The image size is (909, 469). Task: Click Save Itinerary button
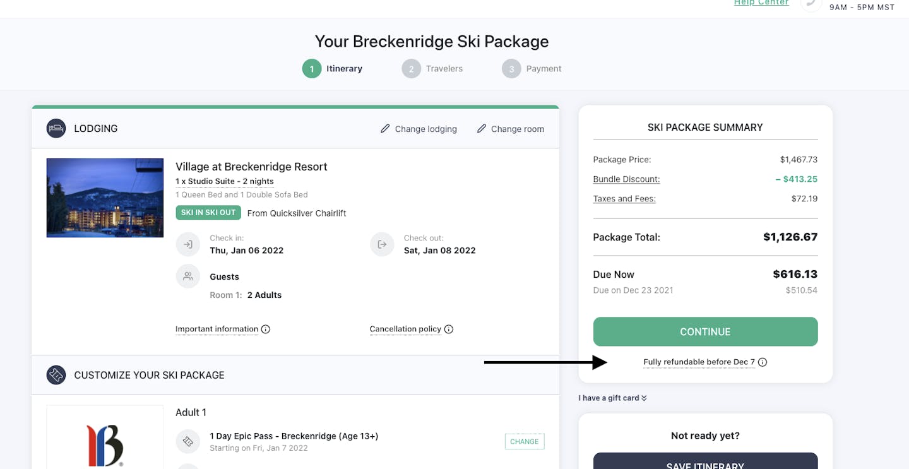705,463
